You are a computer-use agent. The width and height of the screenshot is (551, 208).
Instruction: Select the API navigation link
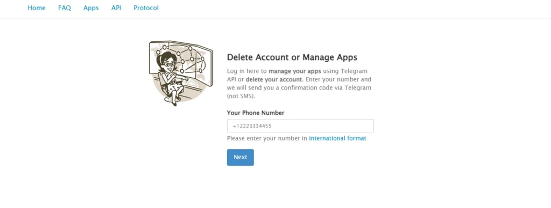click(116, 8)
